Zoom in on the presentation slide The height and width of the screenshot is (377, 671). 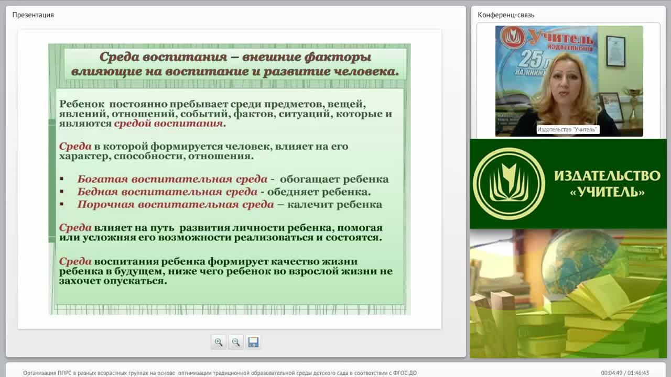(219, 342)
